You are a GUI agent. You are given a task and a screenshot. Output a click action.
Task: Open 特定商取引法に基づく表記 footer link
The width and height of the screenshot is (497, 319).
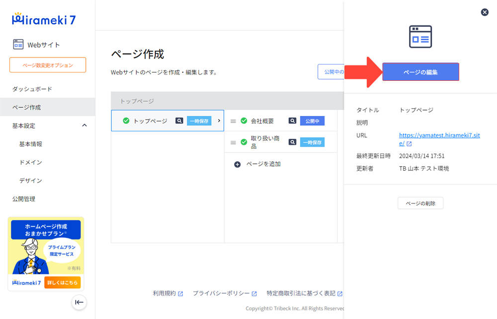click(301, 293)
